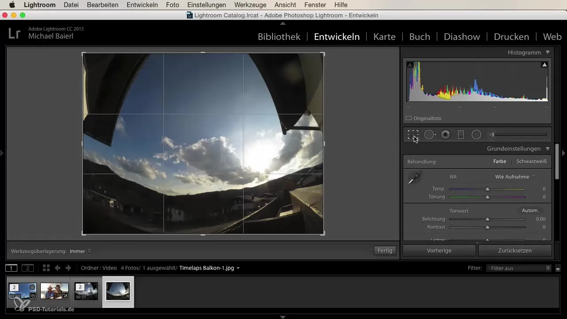Open the WA 'Wie Aufnahme' dropdown
The height and width of the screenshot is (319, 567).
pyautogui.click(x=515, y=177)
